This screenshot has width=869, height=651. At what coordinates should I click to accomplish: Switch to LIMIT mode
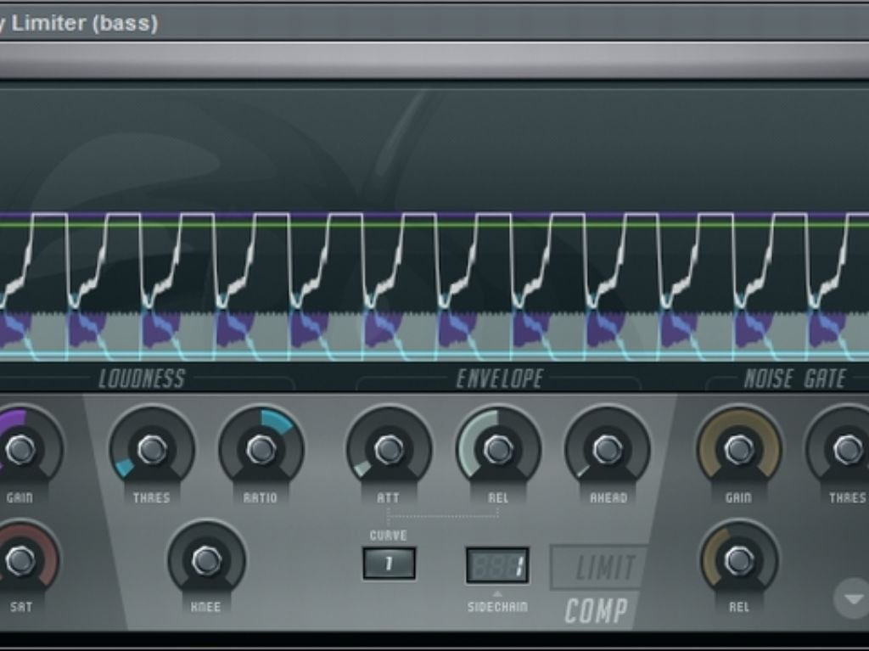(602, 567)
